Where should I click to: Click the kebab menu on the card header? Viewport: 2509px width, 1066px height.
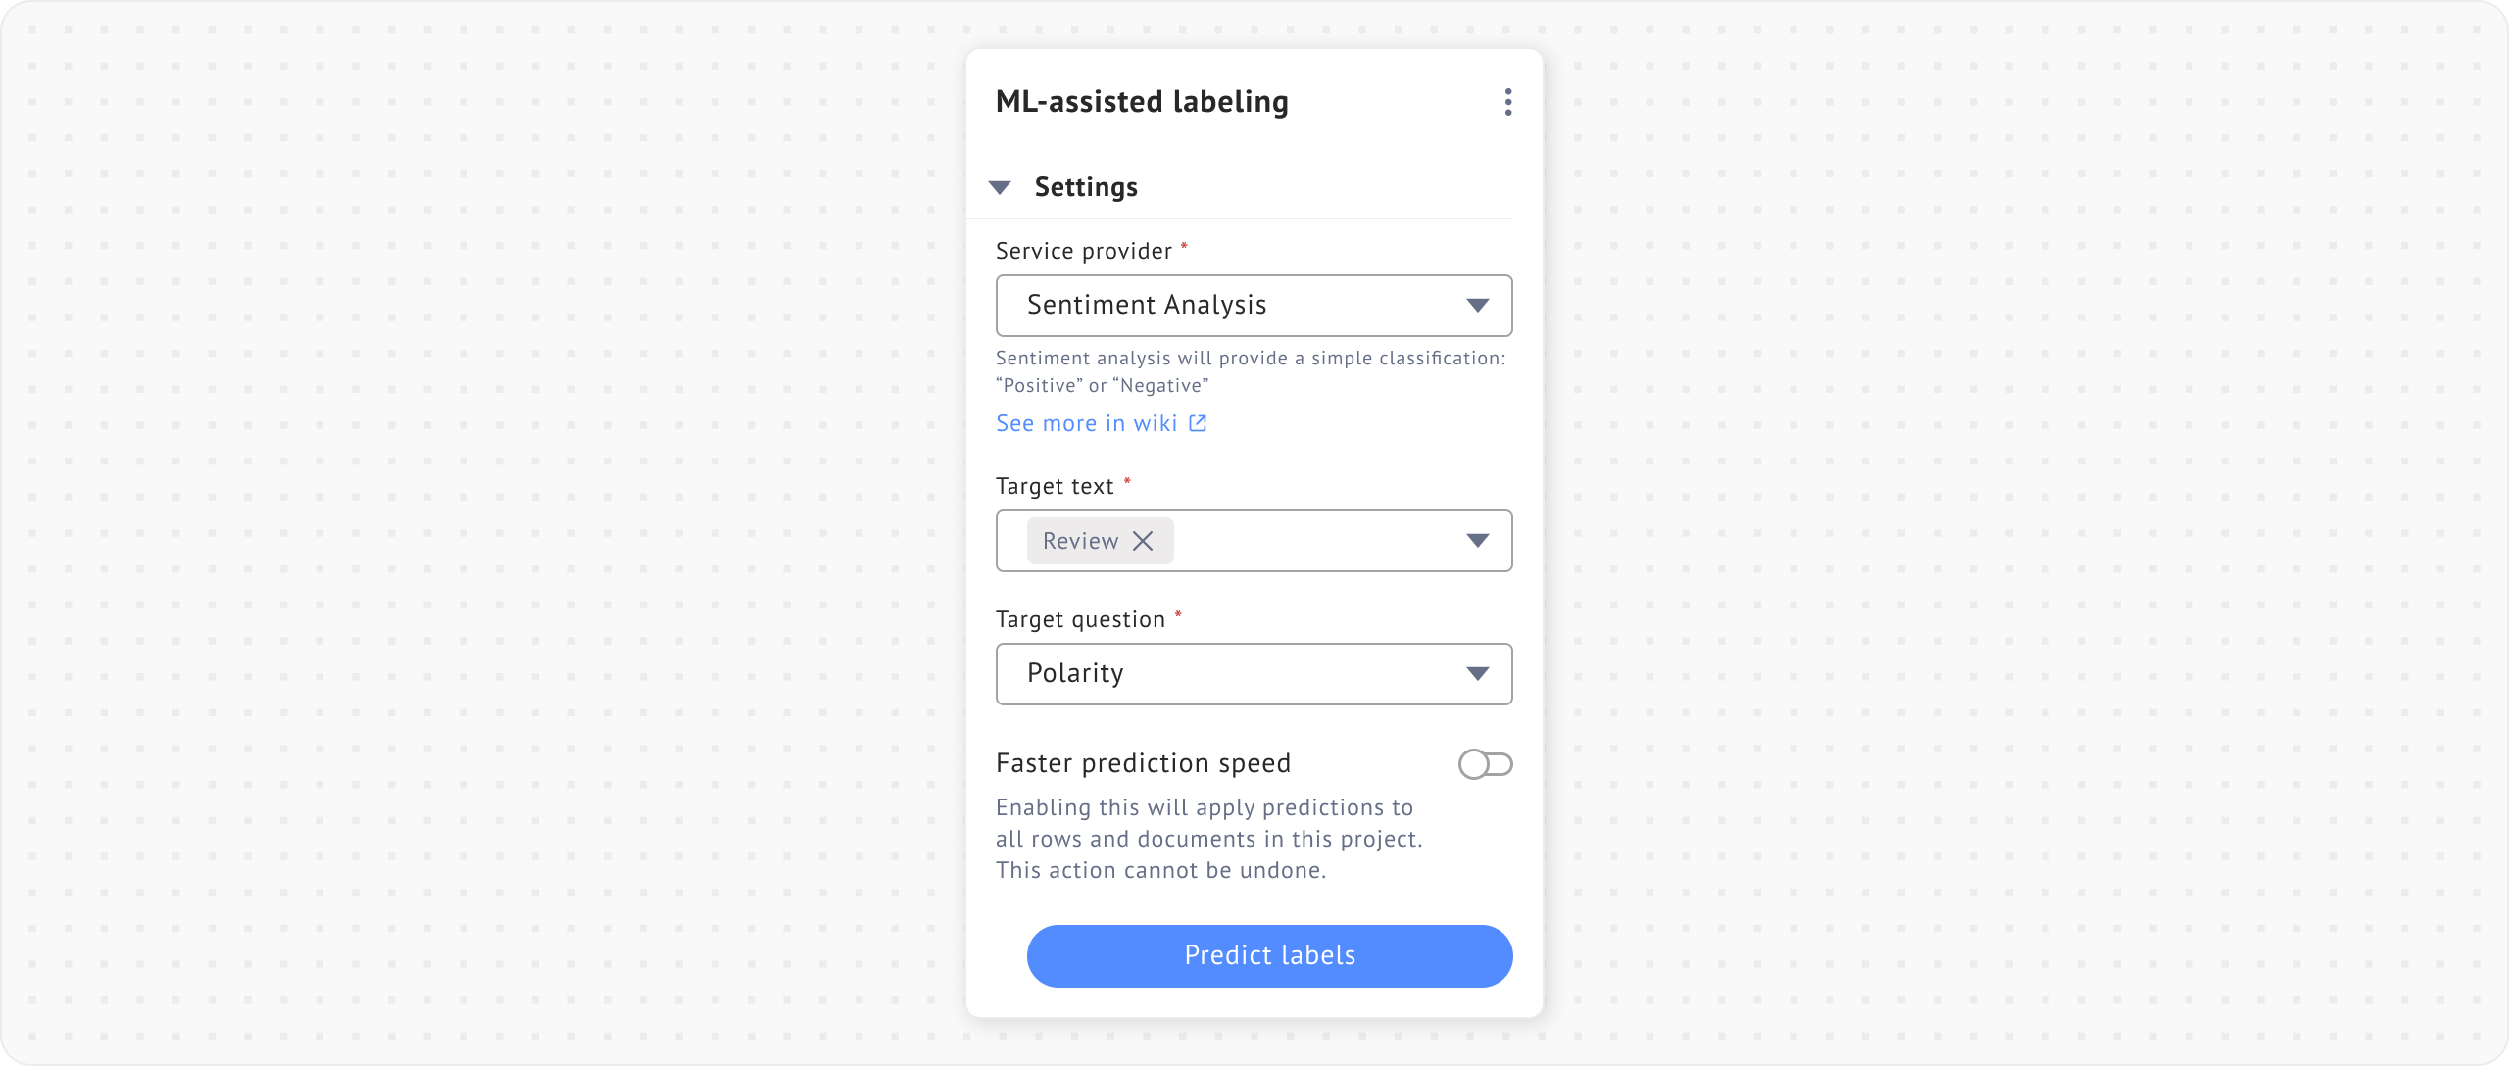1507,102
